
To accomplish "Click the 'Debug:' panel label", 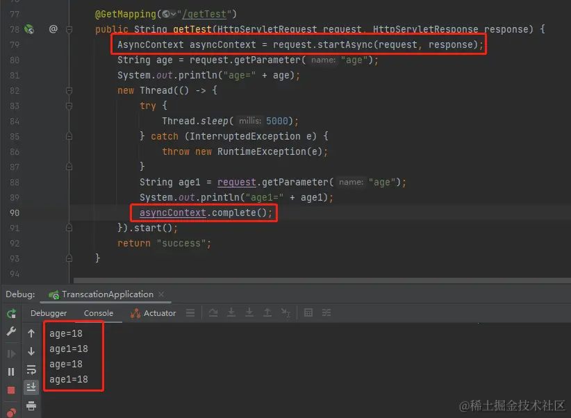I will pos(20,294).
